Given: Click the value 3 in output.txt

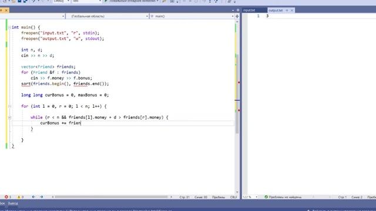Looking at the screenshot, I should [x=267, y=16].
